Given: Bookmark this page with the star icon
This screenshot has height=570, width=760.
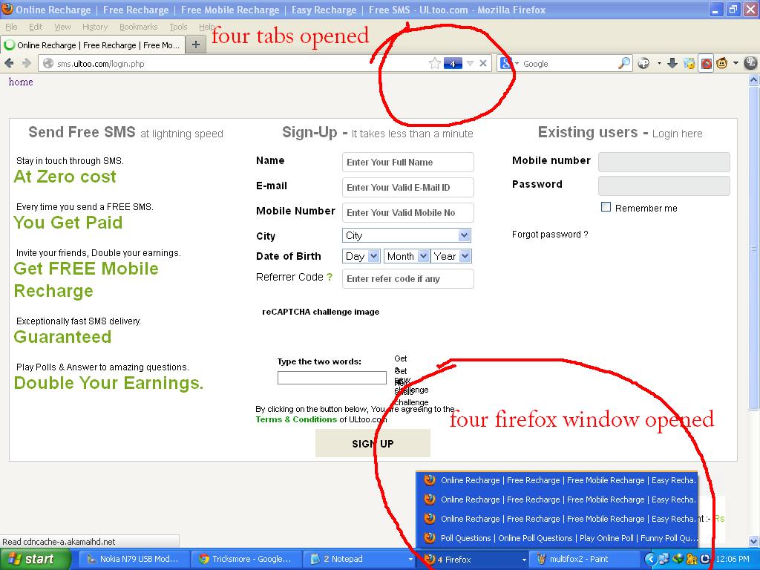Looking at the screenshot, I should click(435, 64).
